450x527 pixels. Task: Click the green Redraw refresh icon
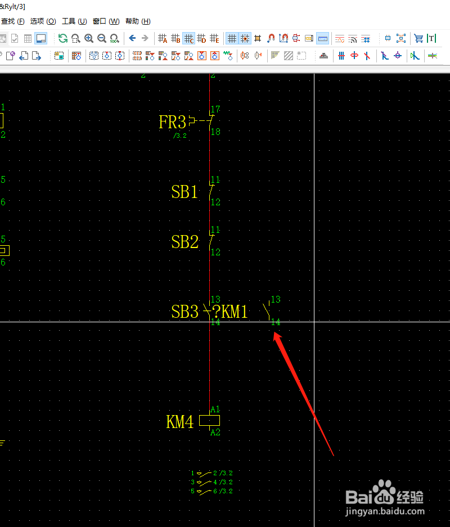[x=62, y=38]
